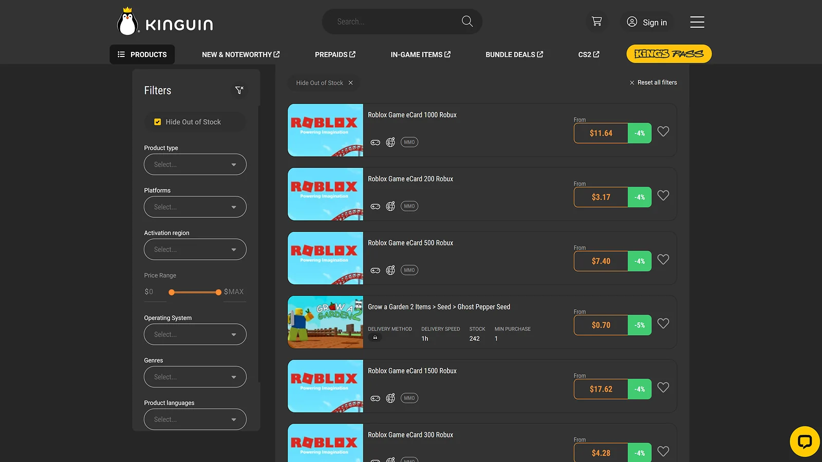
Task: Go to Kinguin home via logo
Action: [165, 22]
